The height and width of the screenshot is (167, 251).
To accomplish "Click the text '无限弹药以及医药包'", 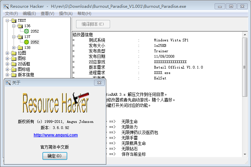I will click(x=140, y=133).
